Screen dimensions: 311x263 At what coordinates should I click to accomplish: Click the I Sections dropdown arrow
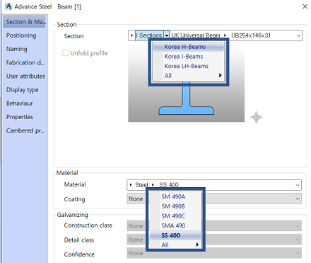(167, 35)
